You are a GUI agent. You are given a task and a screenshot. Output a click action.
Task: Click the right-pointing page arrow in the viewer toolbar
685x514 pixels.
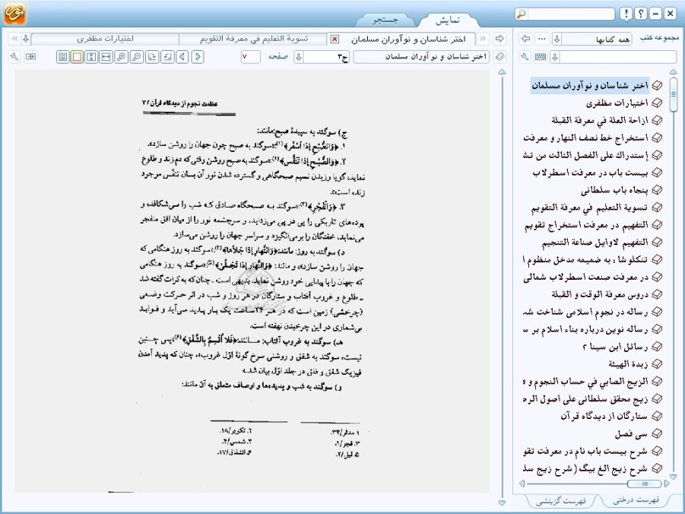click(x=198, y=57)
